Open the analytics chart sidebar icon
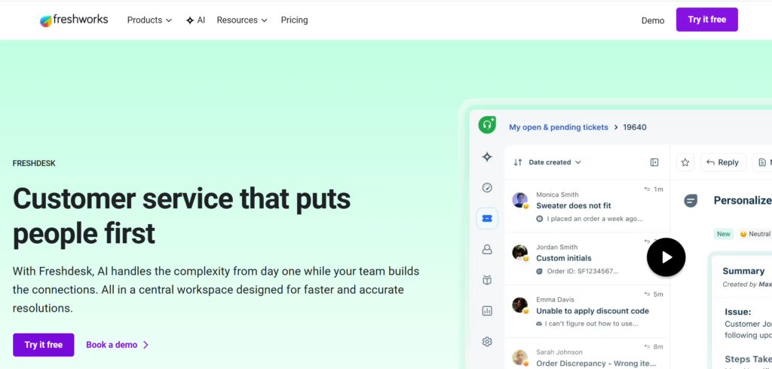The height and width of the screenshot is (369, 772). 487,311
